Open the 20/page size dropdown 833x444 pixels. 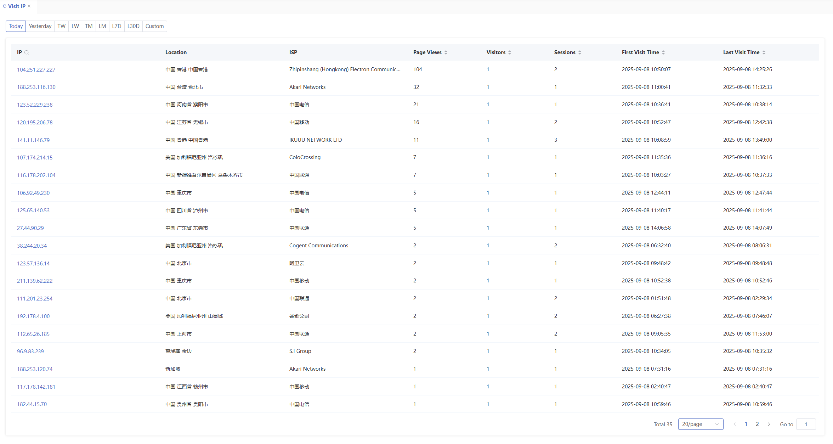700,424
